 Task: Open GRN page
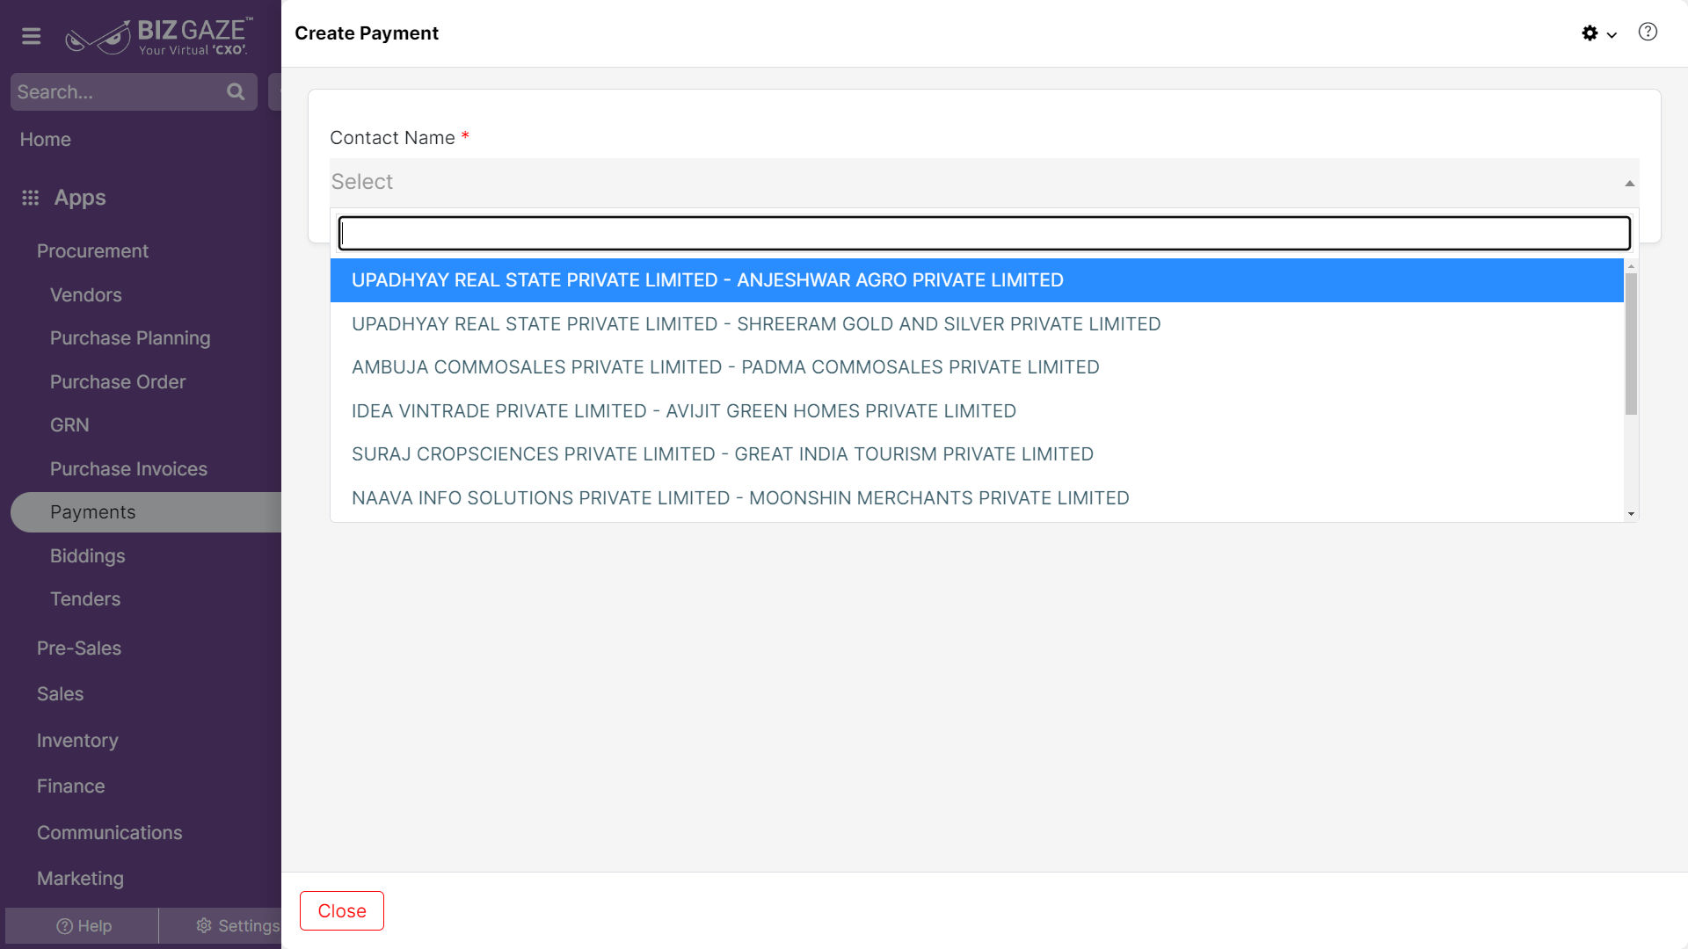coord(69,425)
